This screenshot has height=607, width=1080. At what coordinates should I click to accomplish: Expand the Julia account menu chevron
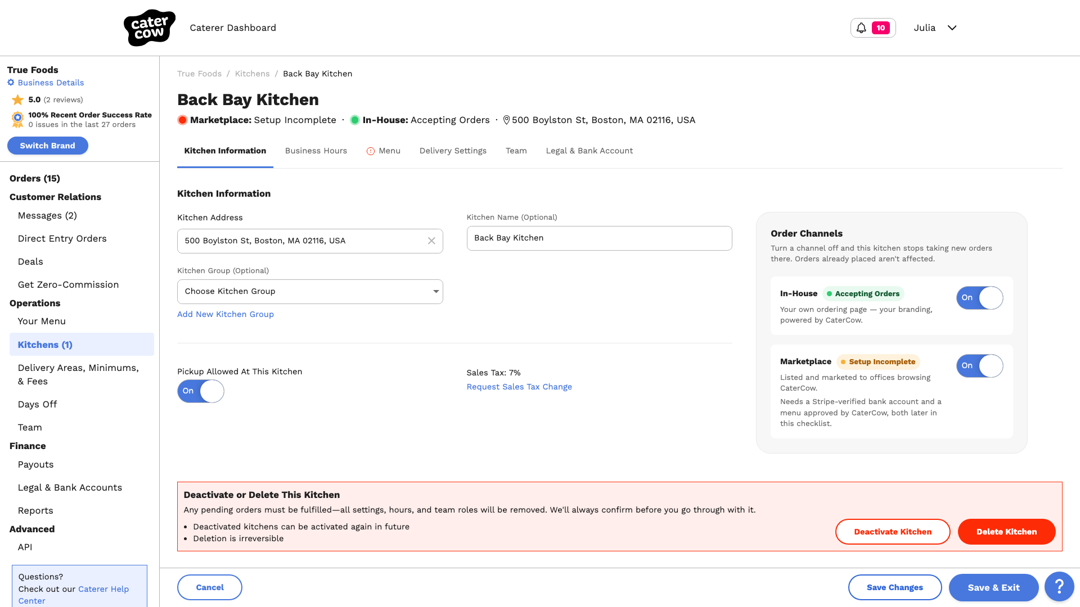click(952, 28)
